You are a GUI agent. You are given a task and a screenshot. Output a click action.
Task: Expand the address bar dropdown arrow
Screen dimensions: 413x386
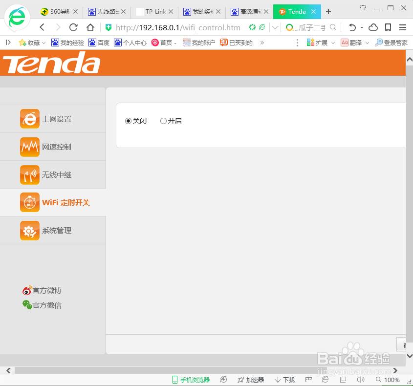[275, 28]
